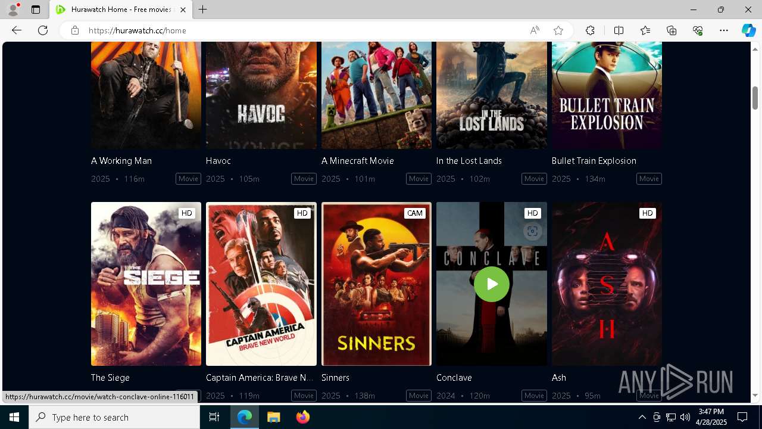The height and width of the screenshot is (429, 762).
Task: Play the Conclave movie
Action: pyautogui.click(x=492, y=284)
